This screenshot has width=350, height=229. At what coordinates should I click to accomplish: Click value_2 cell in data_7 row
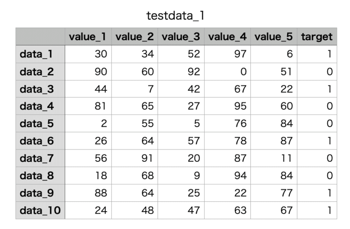[x=134, y=159]
